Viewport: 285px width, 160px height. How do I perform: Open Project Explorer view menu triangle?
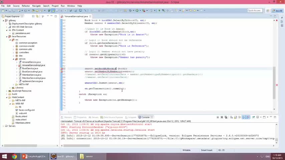pyautogui.click(x=48, y=16)
